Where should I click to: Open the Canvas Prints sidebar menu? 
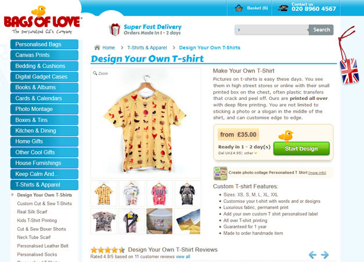(x=44, y=55)
